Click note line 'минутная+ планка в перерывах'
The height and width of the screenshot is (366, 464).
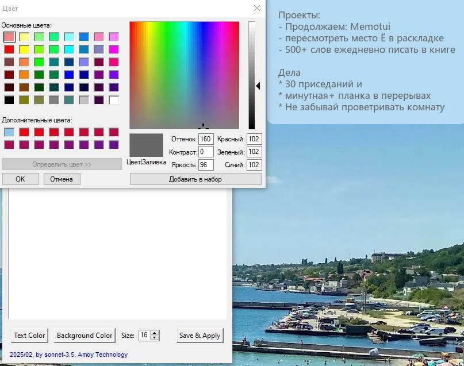[355, 96]
